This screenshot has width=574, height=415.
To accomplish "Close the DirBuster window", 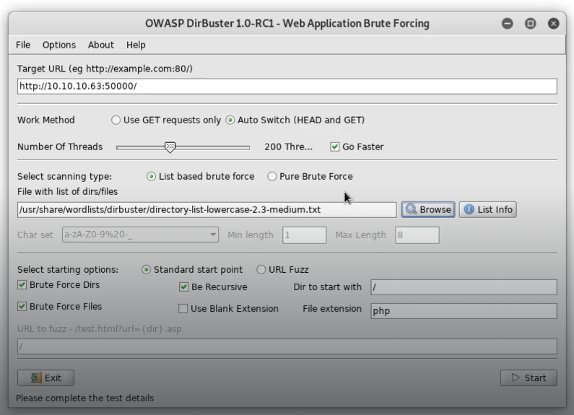I will 553,23.
